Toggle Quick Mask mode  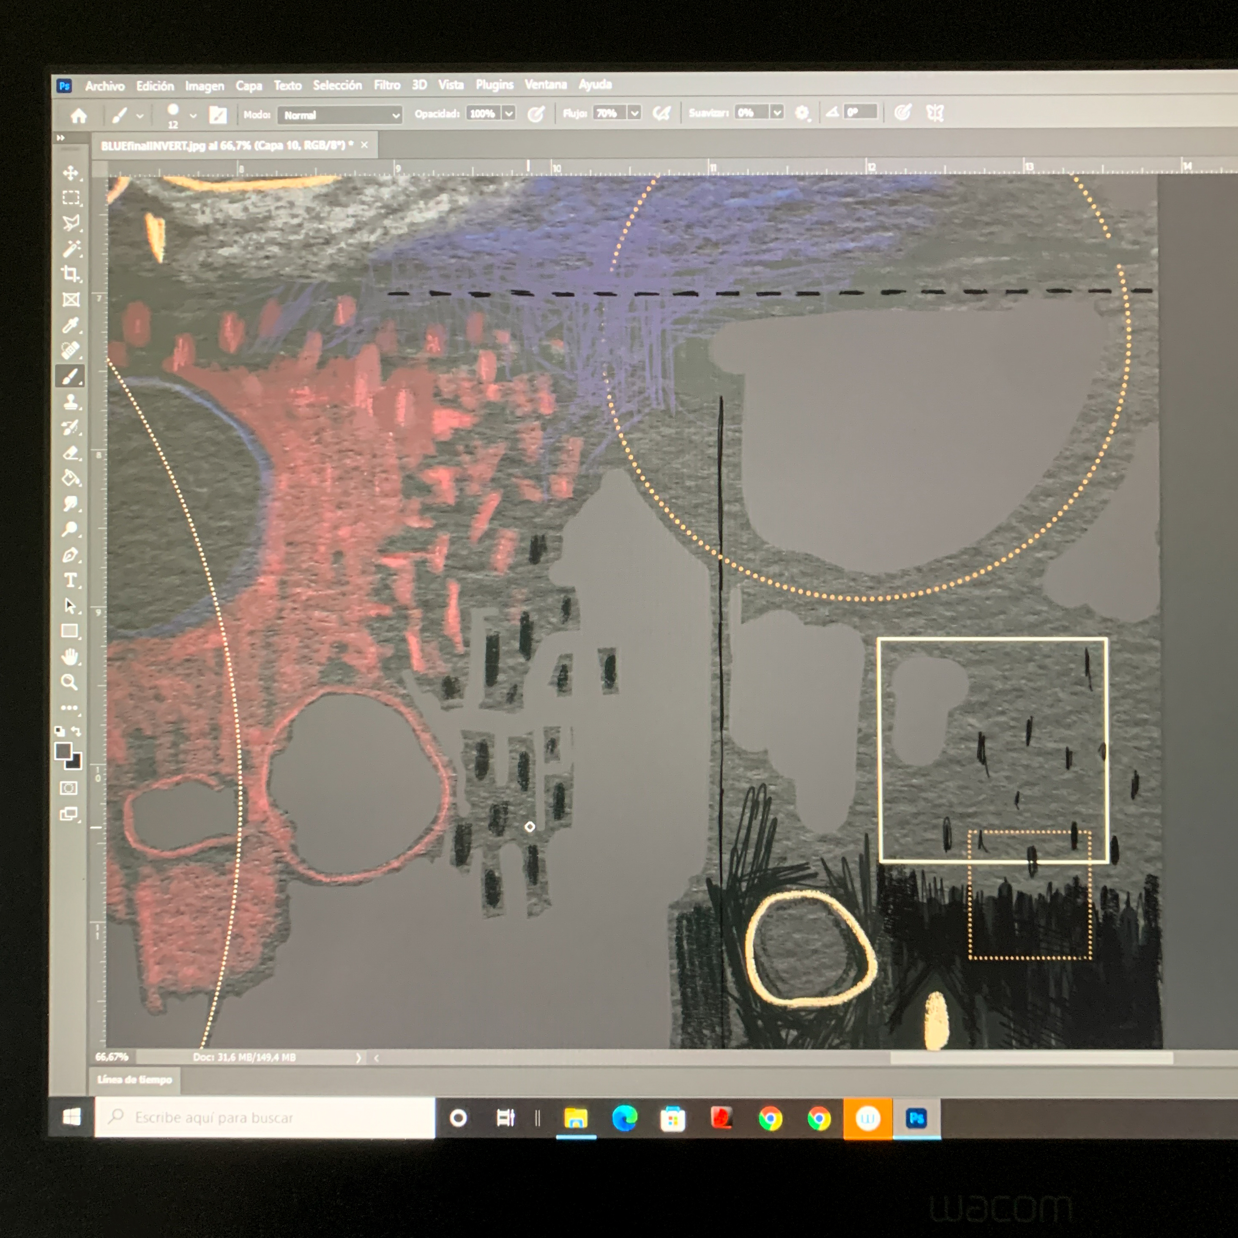click(x=68, y=788)
